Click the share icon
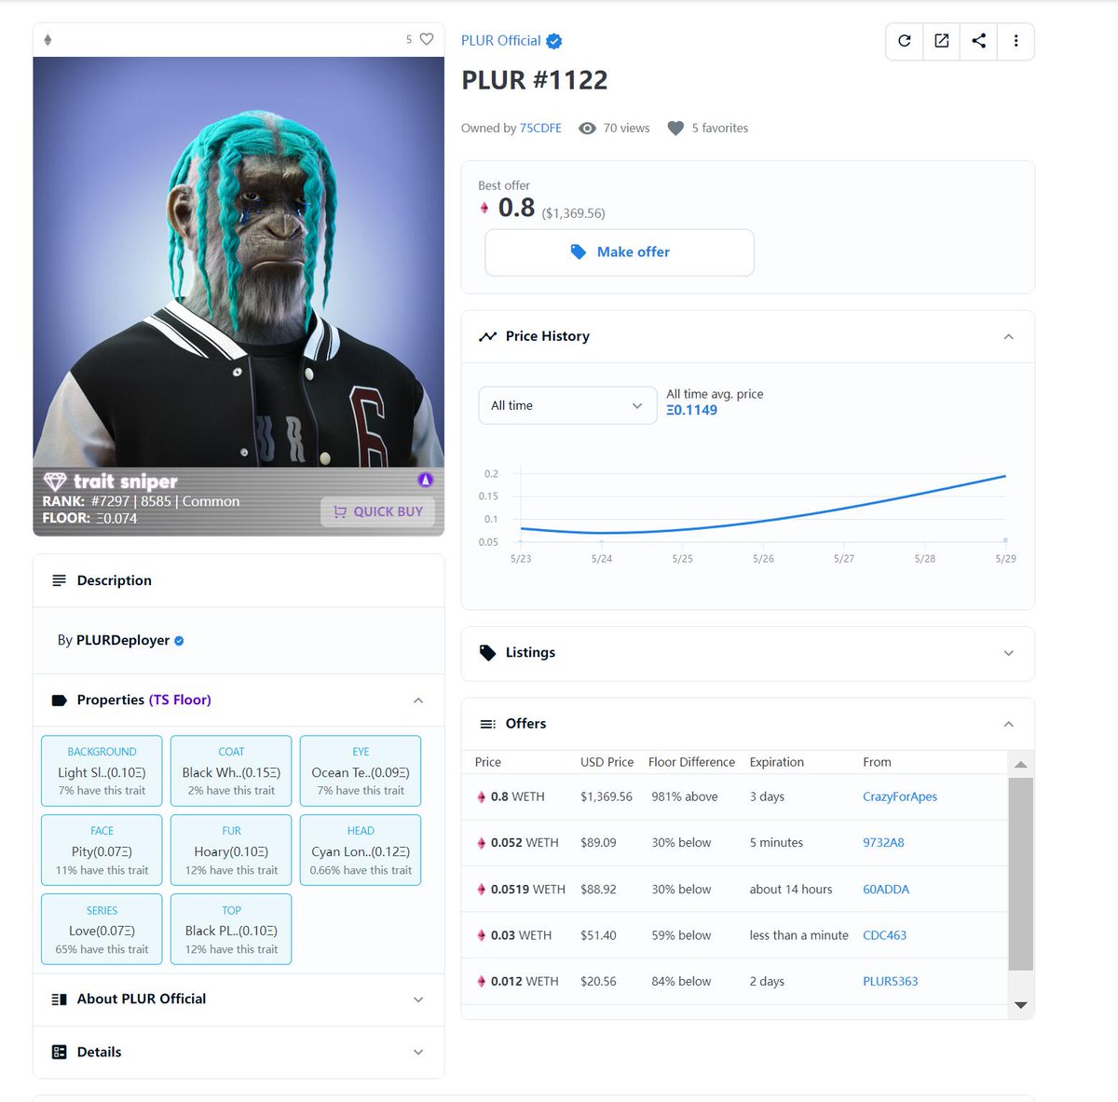 pos(978,41)
